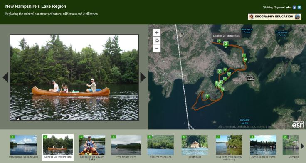306x163 pixels.
Task: Click 'Kusumpe Pond' map label
Action: (281, 33)
